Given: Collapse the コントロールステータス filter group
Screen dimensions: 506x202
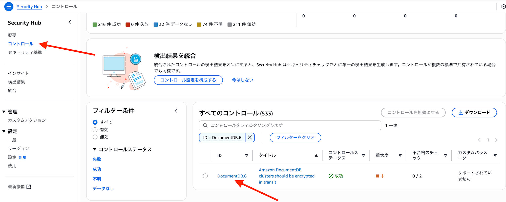Looking at the screenshot, I should coord(95,149).
